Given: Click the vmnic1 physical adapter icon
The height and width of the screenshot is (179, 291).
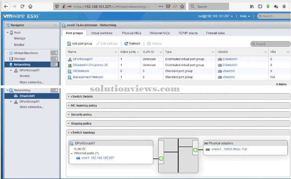Looking at the screenshot, I should (x=208, y=149).
